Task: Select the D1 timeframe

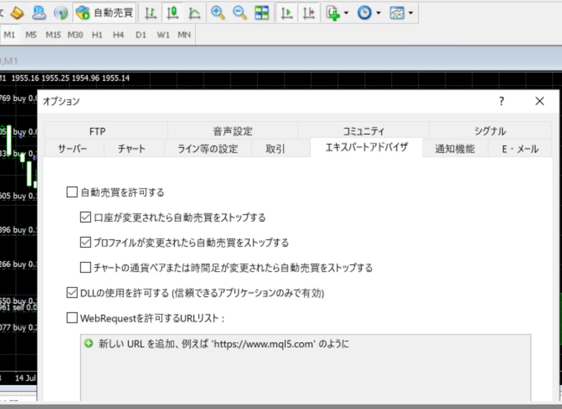Action: [141, 35]
